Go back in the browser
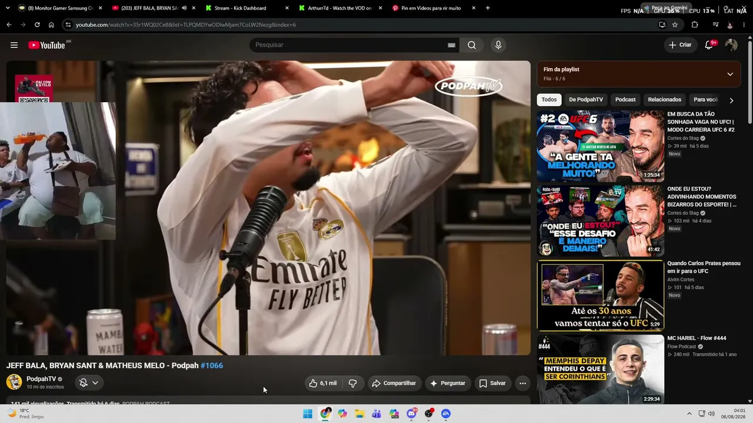753x423 pixels. click(9, 25)
